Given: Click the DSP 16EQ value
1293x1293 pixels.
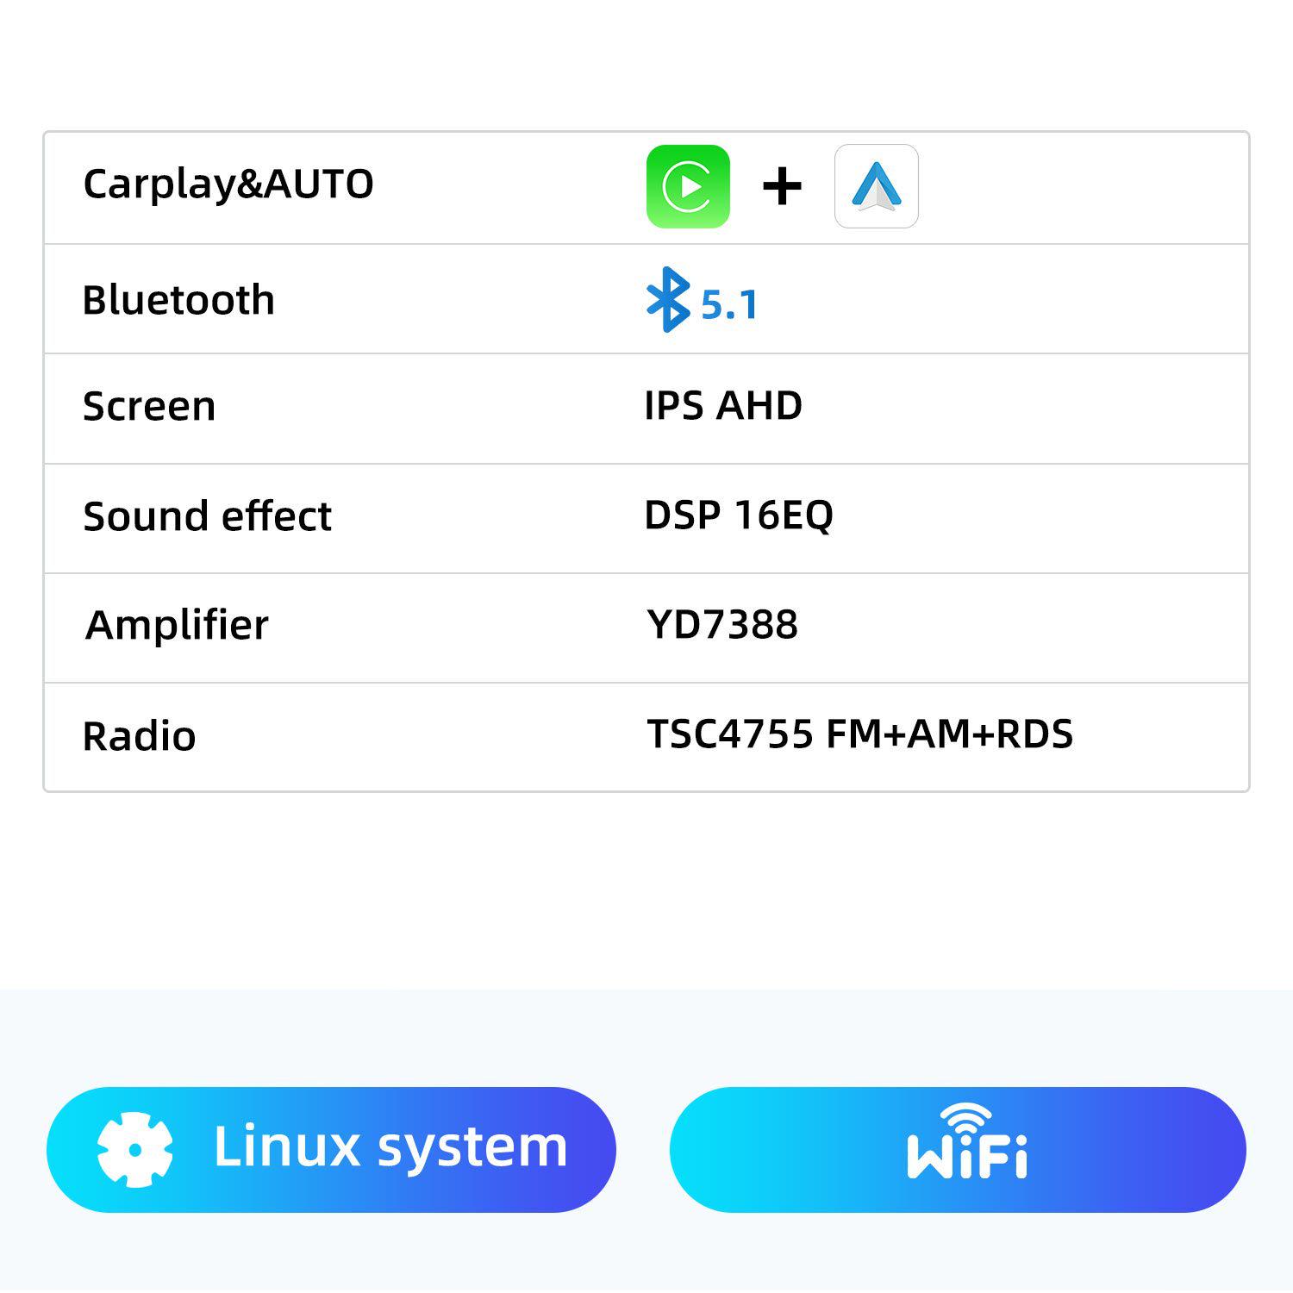Looking at the screenshot, I should click(x=739, y=515).
